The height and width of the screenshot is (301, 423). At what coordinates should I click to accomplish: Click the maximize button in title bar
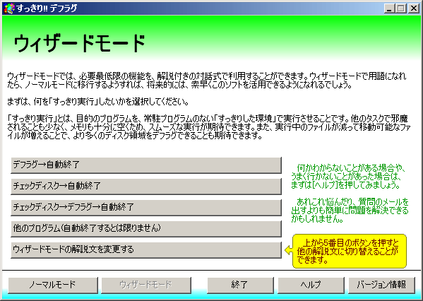pyautogui.click(x=401, y=8)
